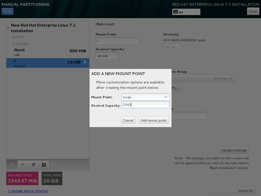Open the 1 storage device selected link
Image resolution: width=261 pixels, height=196 pixels.
pyautogui.click(x=28, y=191)
